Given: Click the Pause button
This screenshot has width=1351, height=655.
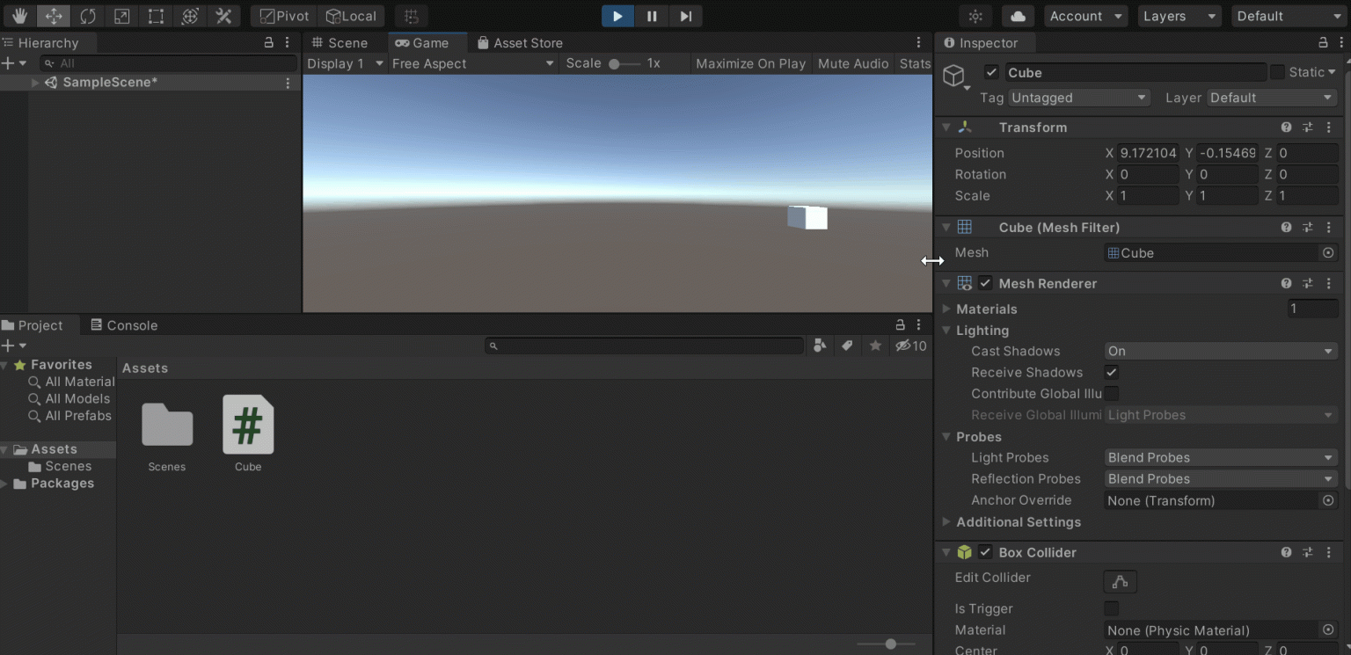Looking at the screenshot, I should click(652, 16).
